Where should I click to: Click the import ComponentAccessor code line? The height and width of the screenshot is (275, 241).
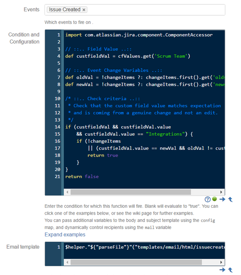click(x=139, y=35)
